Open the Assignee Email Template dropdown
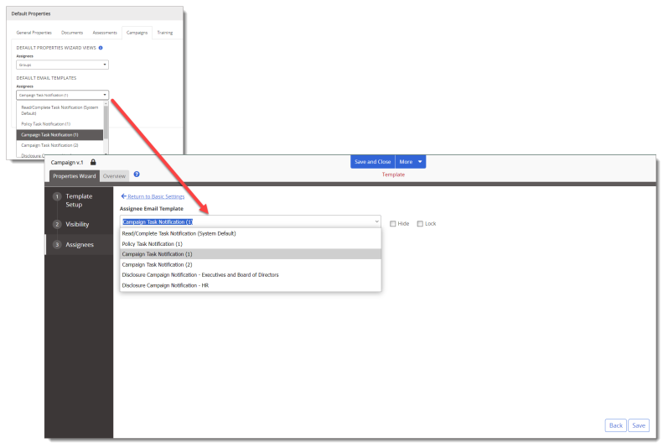663x448 pixels. coord(250,221)
